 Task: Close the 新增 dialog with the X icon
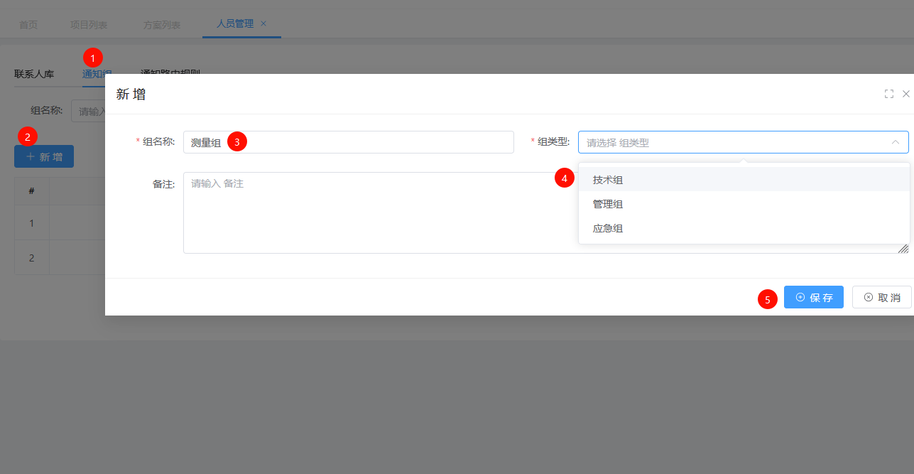pyautogui.click(x=905, y=94)
